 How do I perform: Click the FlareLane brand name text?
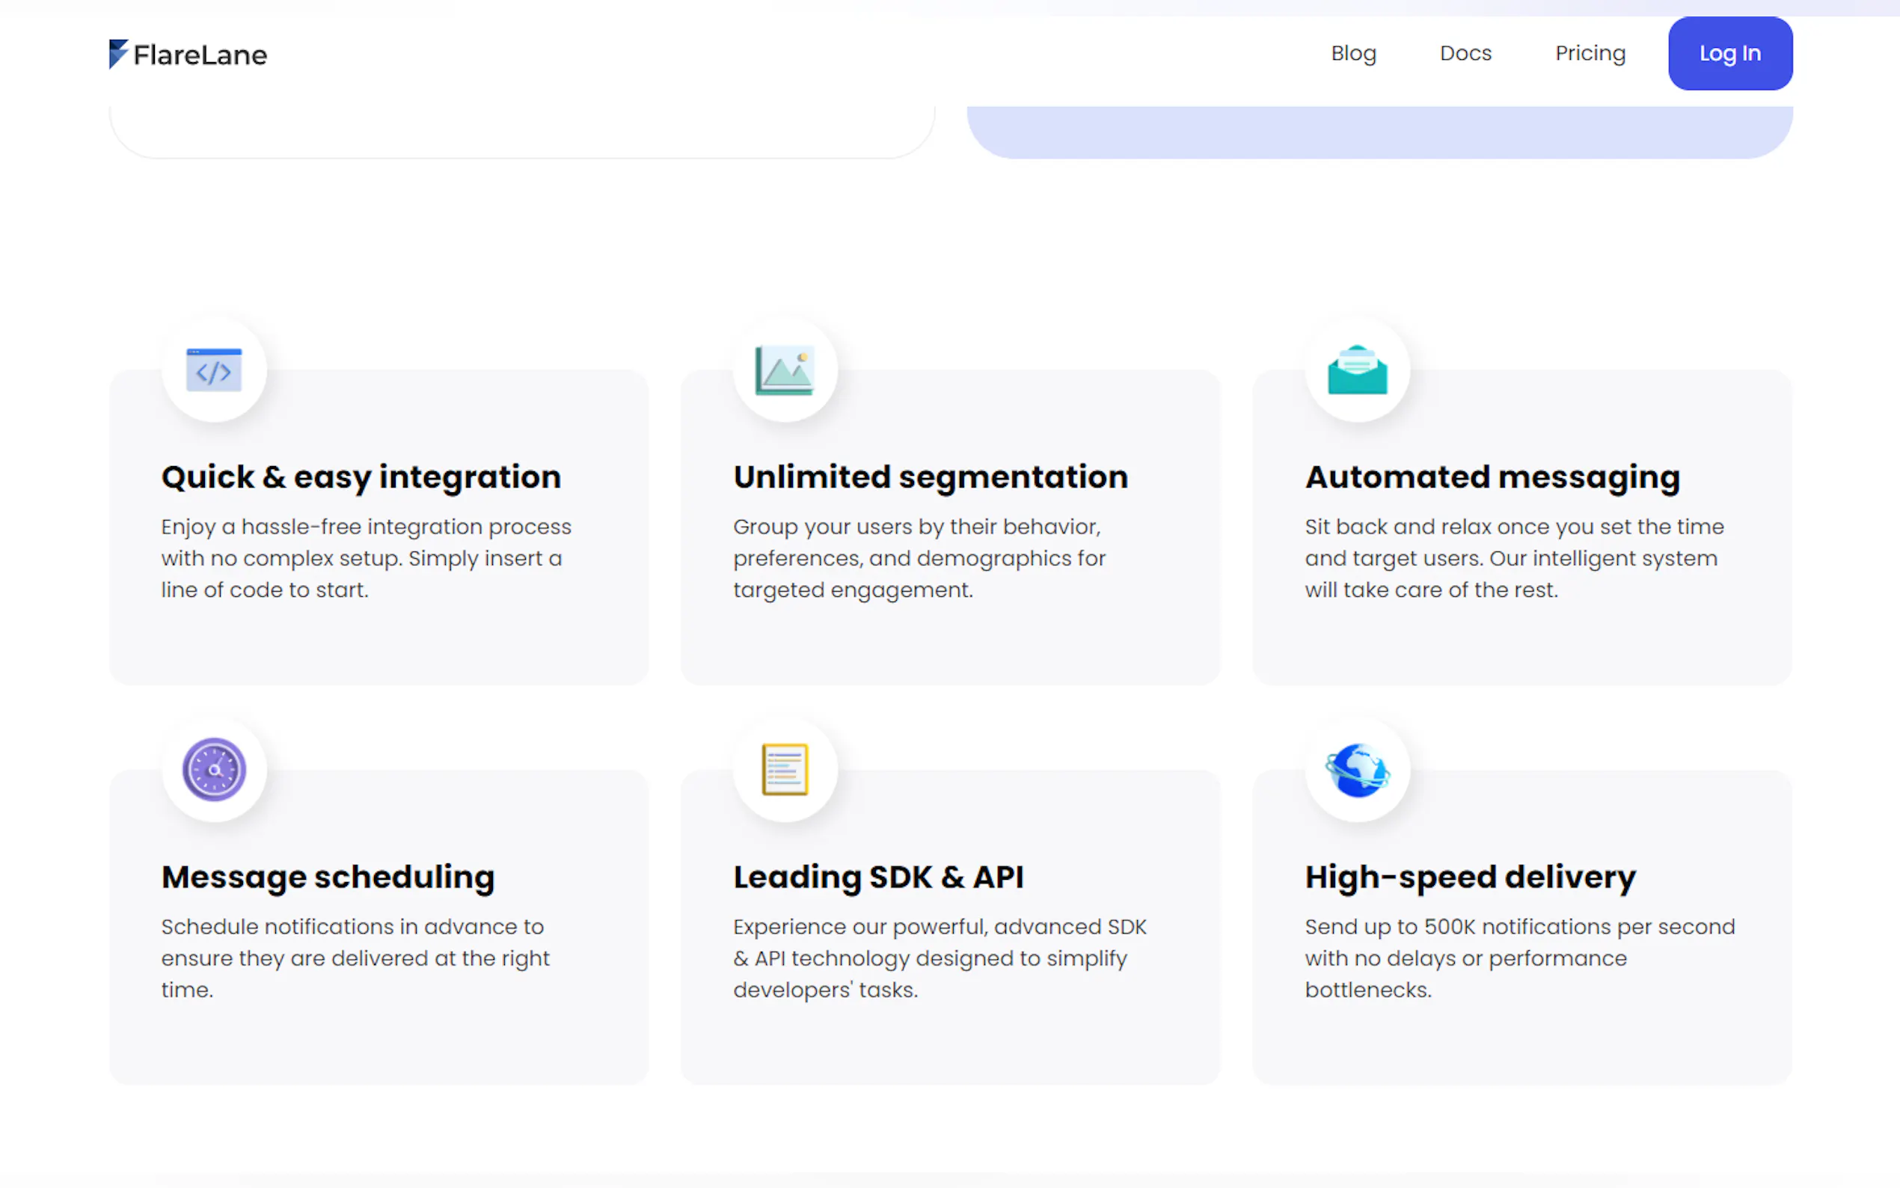tap(200, 55)
